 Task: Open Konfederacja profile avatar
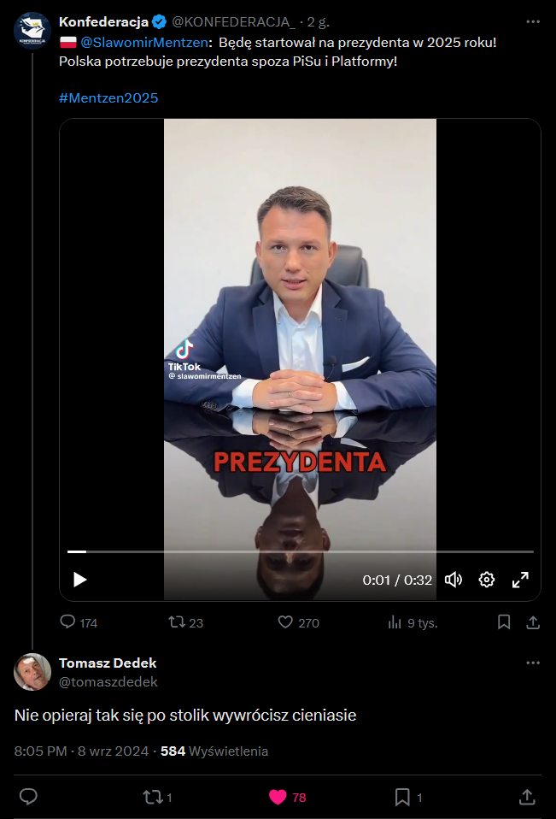[x=32, y=31]
